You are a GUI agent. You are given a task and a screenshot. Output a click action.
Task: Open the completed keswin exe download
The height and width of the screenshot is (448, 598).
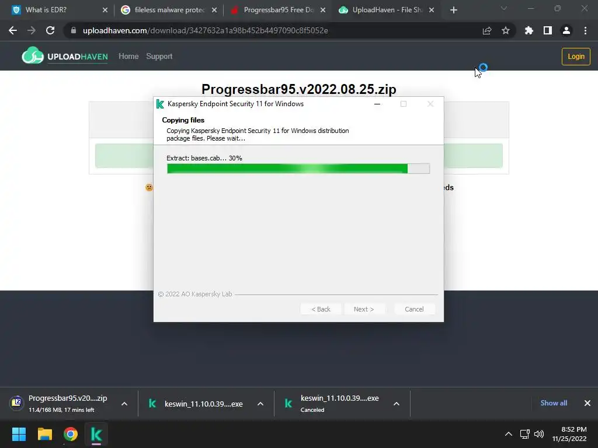pos(196,404)
